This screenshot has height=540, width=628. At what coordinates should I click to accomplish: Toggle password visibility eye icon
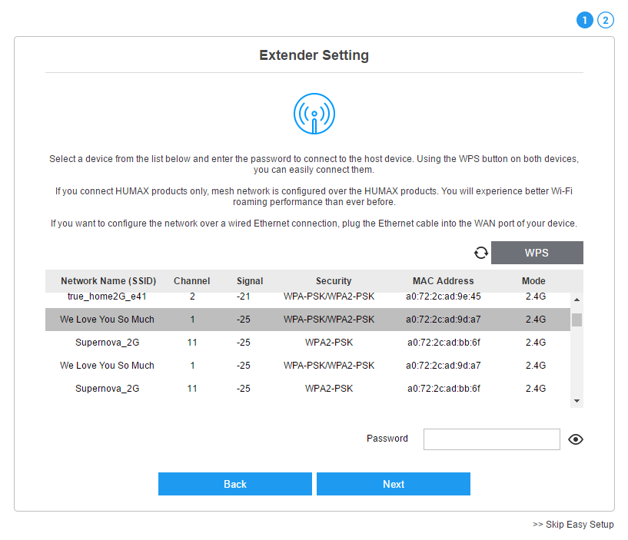(x=576, y=439)
